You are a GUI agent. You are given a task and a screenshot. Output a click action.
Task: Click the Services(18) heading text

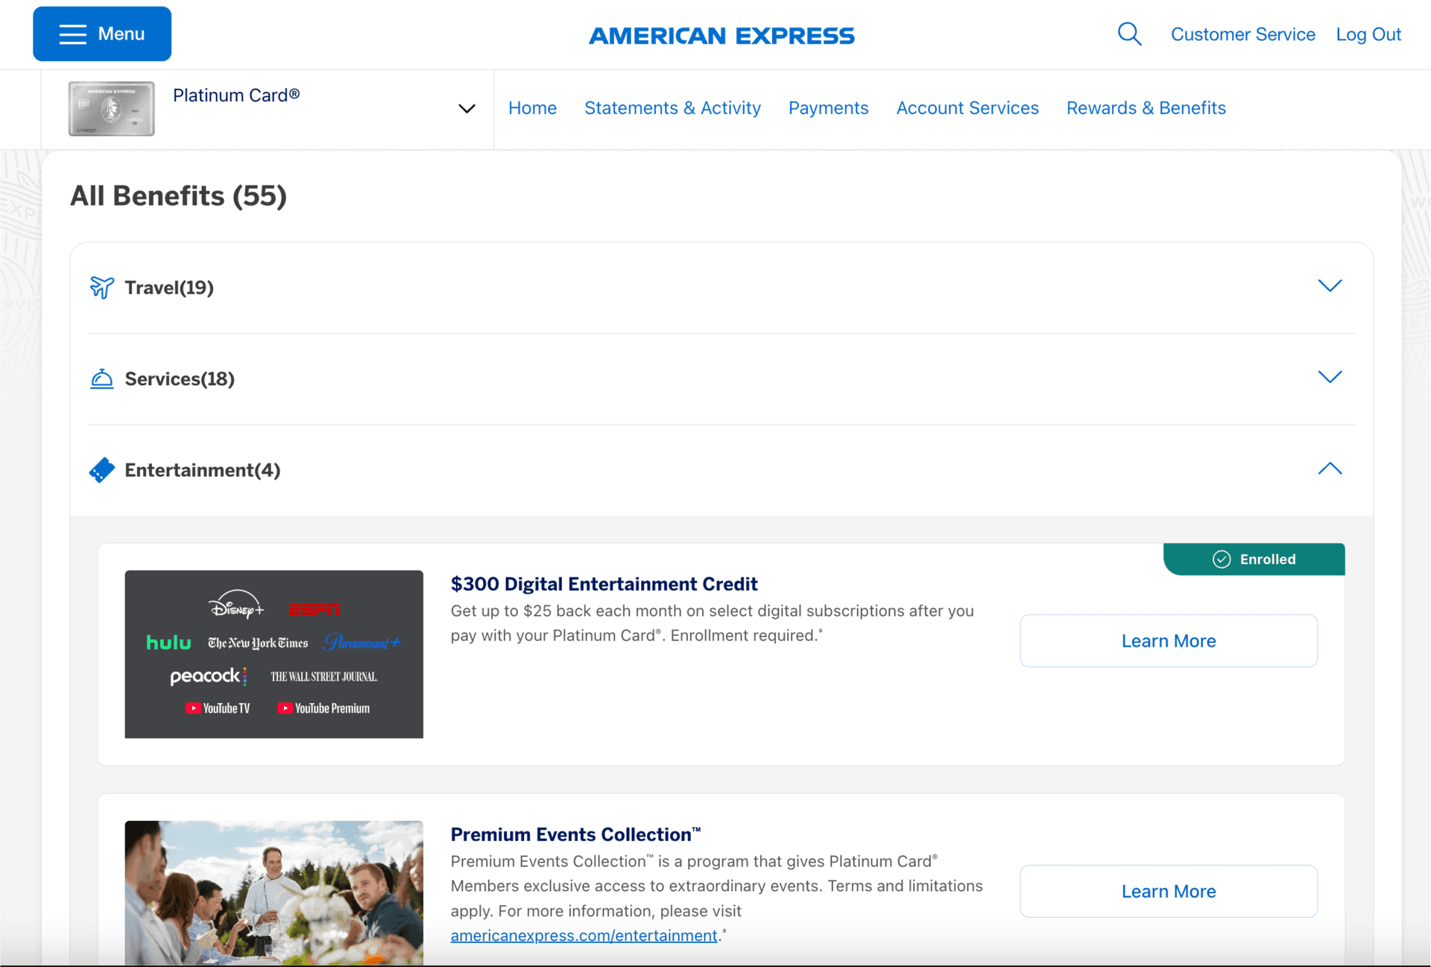click(180, 379)
